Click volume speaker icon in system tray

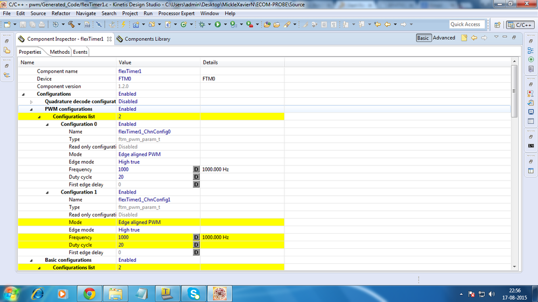[x=492, y=294]
